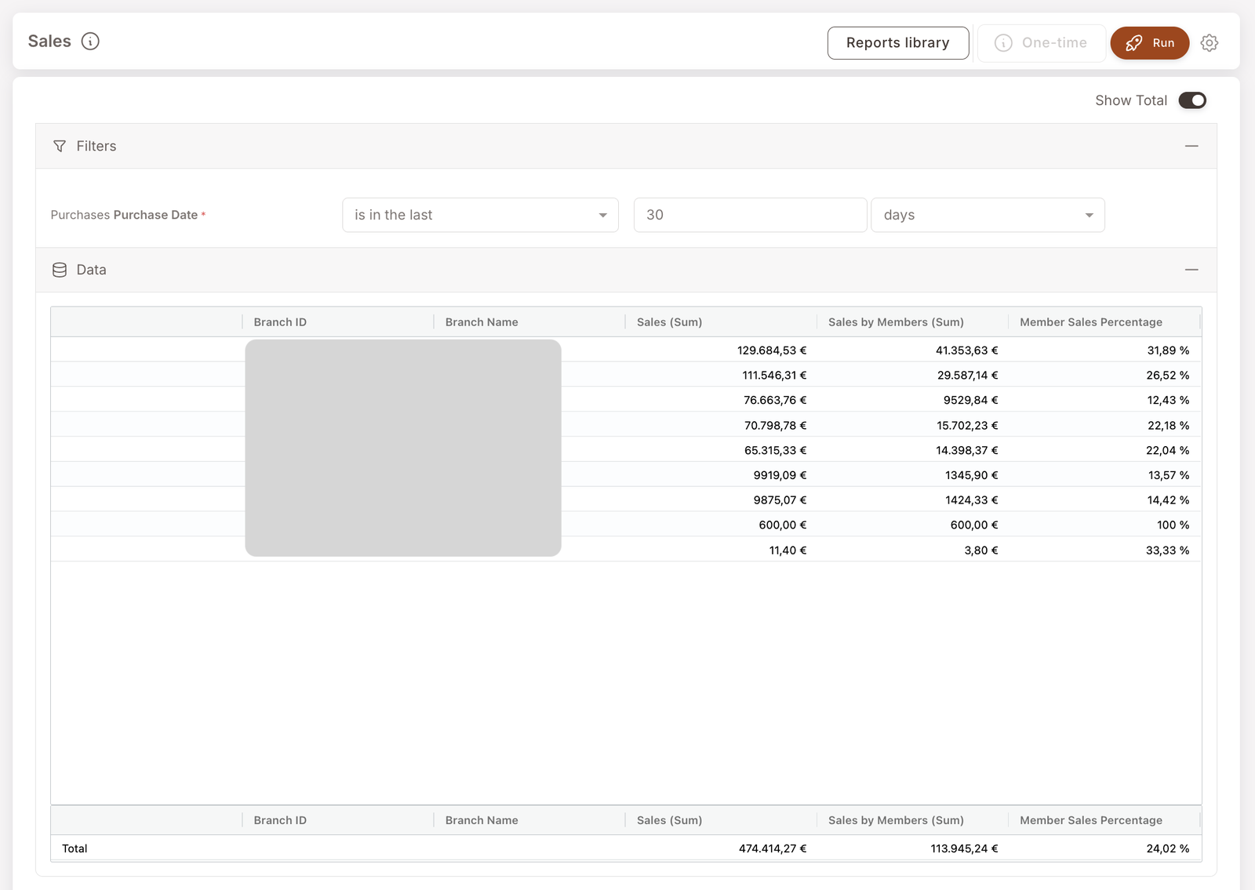The width and height of the screenshot is (1255, 890).
Task: Click the One-time button
Action: tap(1042, 43)
